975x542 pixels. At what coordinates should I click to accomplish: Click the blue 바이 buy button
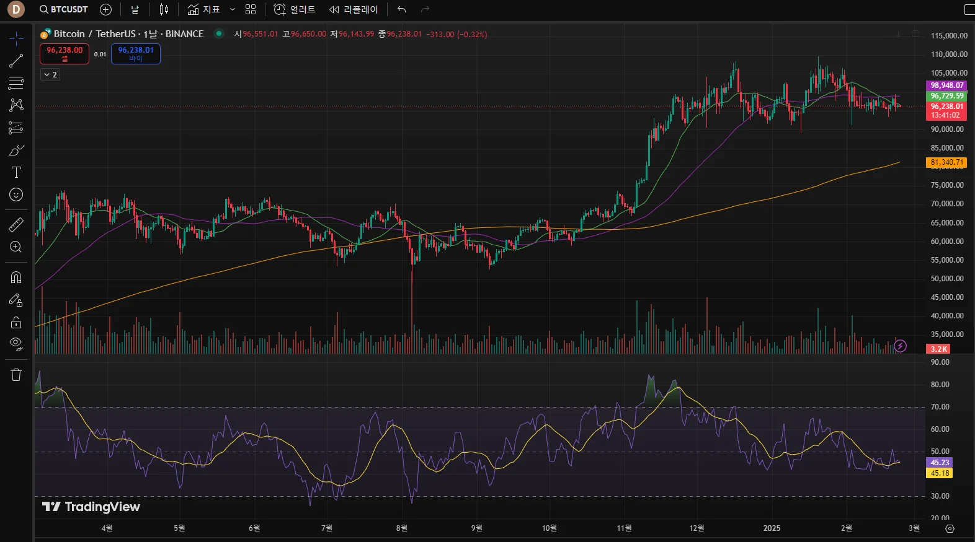(136, 54)
